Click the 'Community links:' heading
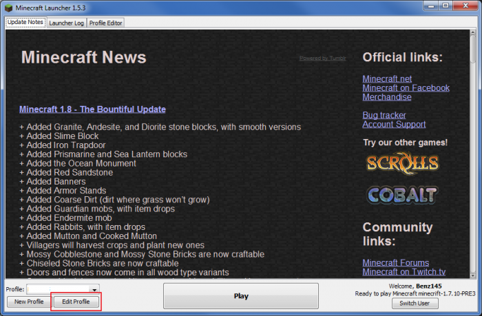 pyautogui.click(x=398, y=234)
